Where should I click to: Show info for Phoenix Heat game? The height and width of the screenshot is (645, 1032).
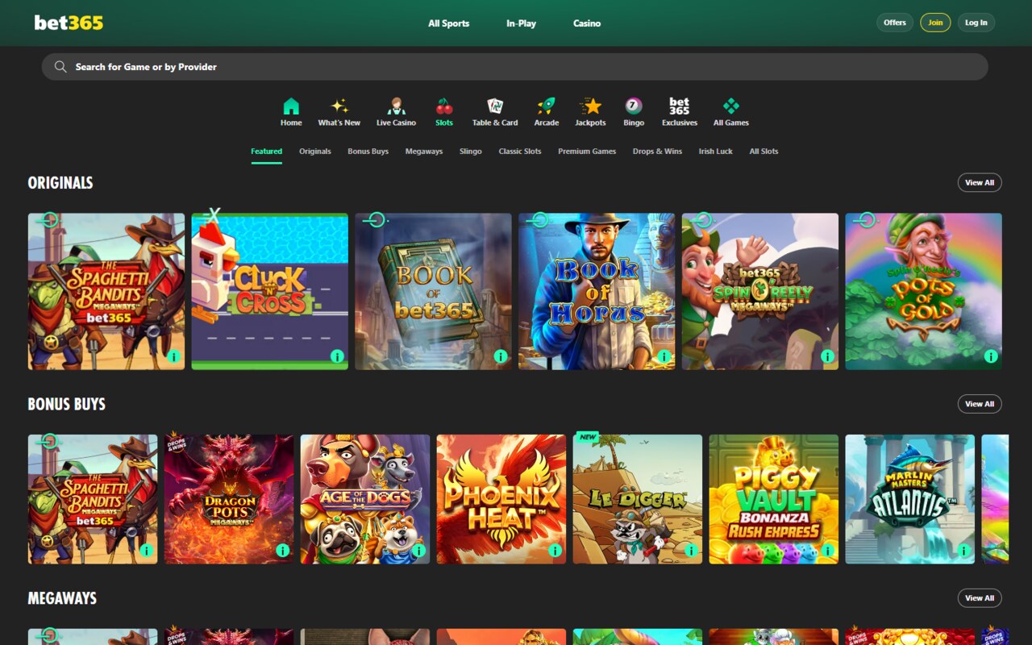(555, 551)
